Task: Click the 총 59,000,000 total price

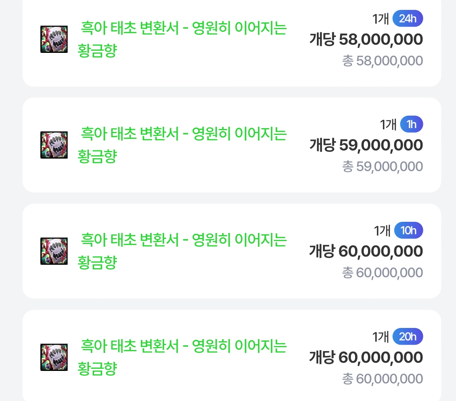Action: tap(382, 166)
